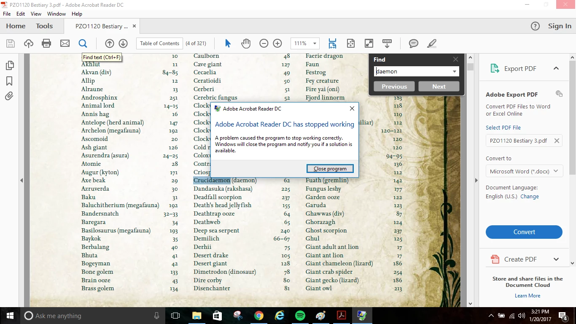576x324 pixels.
Task: Open the Edit menu
Action: (21, 14)
